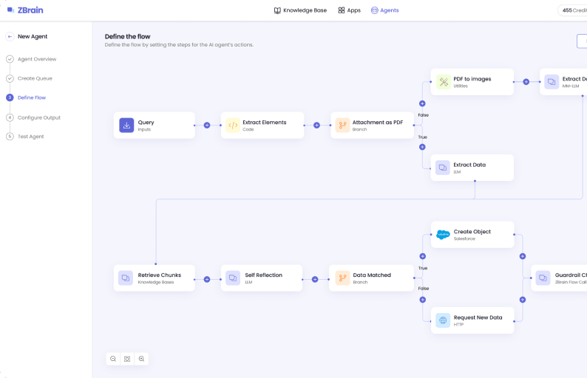Add step after PDF to images
Viewport: 587px width, 378px height.
(526, 82)
